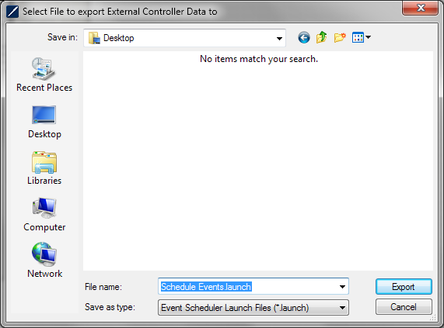Click the Up One Level folder icon
Viewport: 444px width, 328px height.
pos(322,37)
